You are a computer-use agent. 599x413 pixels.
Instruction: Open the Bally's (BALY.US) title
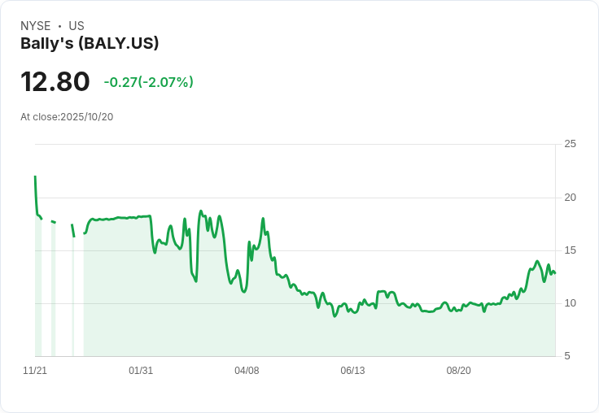pos(90,43)
